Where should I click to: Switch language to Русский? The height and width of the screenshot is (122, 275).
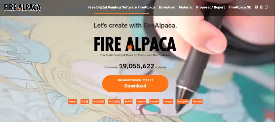pos(197,102)
